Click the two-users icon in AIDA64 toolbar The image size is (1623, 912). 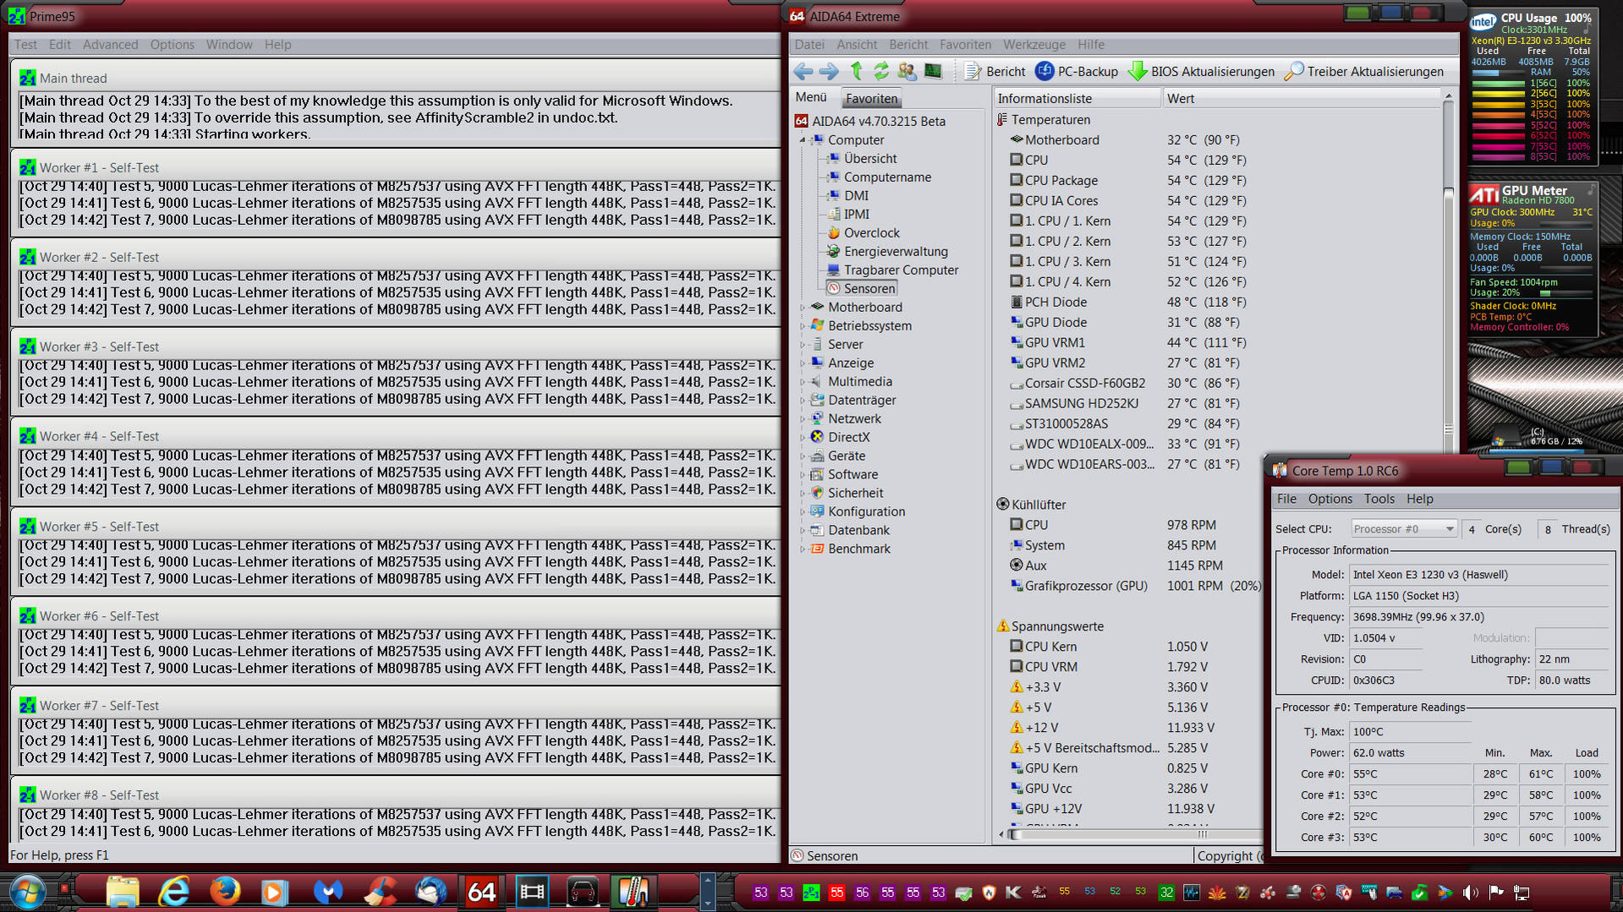[x=907, y=72]
